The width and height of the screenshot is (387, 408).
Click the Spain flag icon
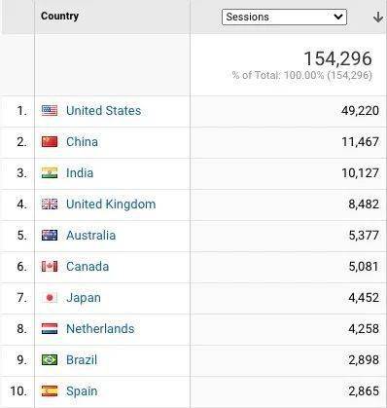click(x=50, y=391)
